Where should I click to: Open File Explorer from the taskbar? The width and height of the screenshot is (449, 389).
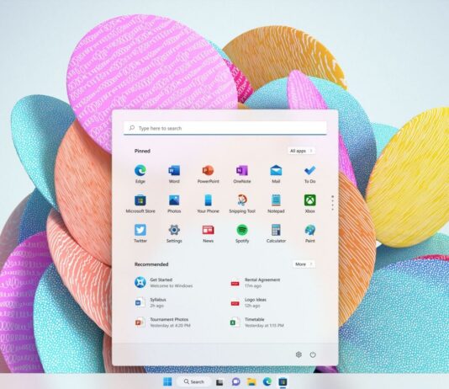point(251,381)
